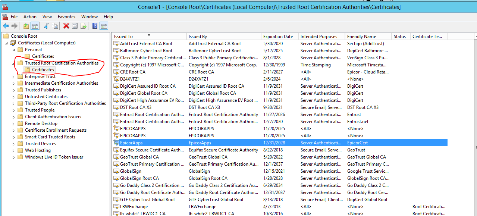Screen dimensions: 477x216
Task: Click the blue Back arrow in toolbar
Action: click(6, 26)
